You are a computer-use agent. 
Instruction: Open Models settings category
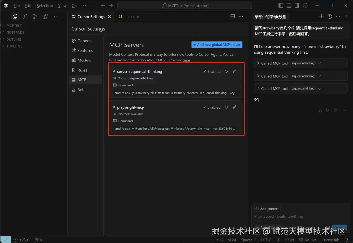point(86,60)
